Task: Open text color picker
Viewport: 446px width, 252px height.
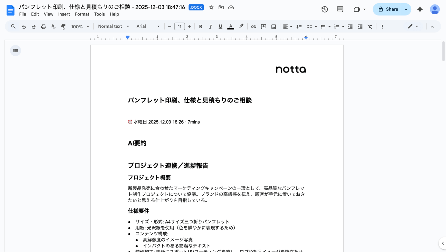Action: tap(230, 27)
